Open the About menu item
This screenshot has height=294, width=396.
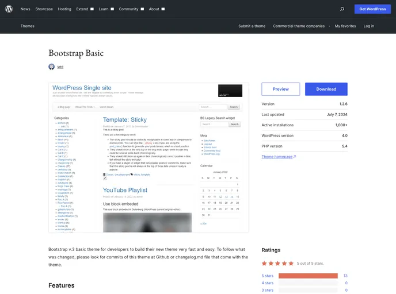tap(154, 9)
